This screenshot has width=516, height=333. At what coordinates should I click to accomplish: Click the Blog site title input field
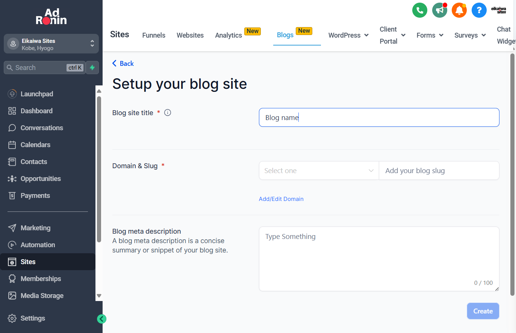[379, 117]
